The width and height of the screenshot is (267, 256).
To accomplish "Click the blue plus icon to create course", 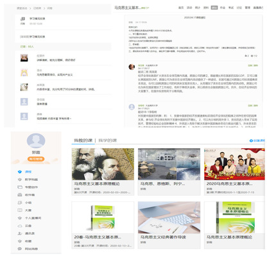I will [x=251, y=141].
